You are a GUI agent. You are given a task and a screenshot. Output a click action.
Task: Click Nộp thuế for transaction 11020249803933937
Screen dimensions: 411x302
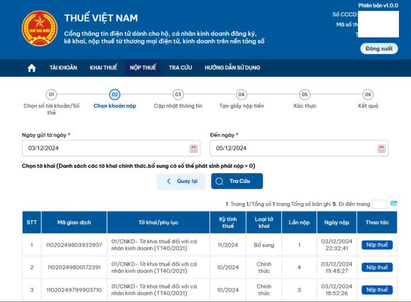pos(377,245)
